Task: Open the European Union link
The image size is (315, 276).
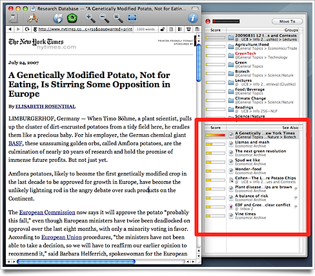Action: tap(61, 237)
